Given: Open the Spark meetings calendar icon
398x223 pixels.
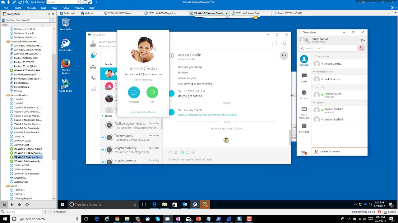Looking at the screenshot, I should click(x=93, y=89).
